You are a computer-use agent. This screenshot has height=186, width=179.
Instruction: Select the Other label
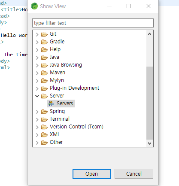(x=56, y=142)
